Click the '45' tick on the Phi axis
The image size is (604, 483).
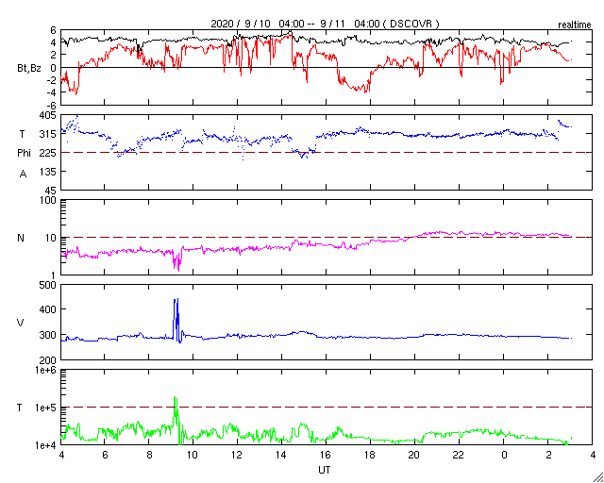51,190
